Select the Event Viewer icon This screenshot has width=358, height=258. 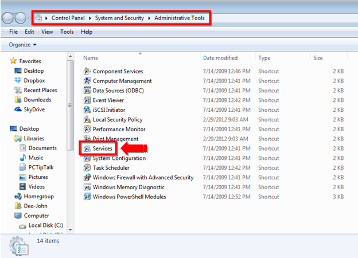pyautogui.click(x=87, y=100)
